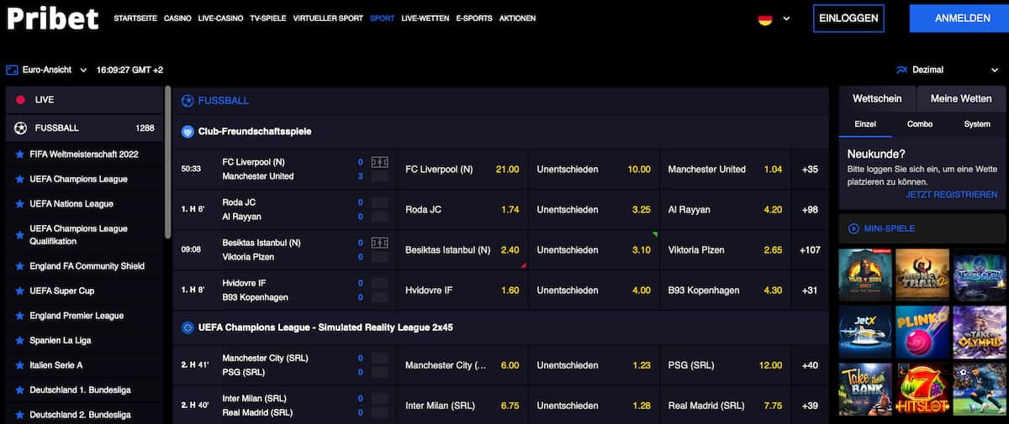Click the football icon in FUSSBALL header
The height and width of the screenshot is (424, 1009).
coord(188,101)
